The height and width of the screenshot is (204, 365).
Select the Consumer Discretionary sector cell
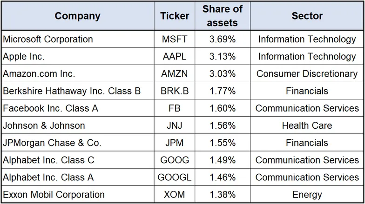pos(307,74)
